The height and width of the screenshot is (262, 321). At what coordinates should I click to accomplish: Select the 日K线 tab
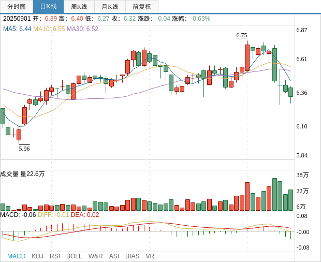pos(48,7)
